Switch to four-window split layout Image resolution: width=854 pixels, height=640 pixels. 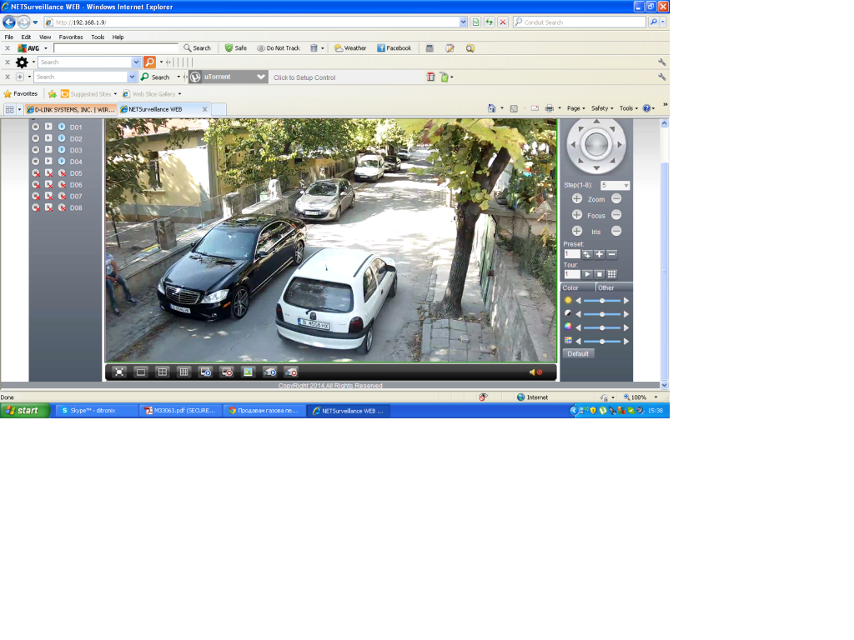pos(163,372)
